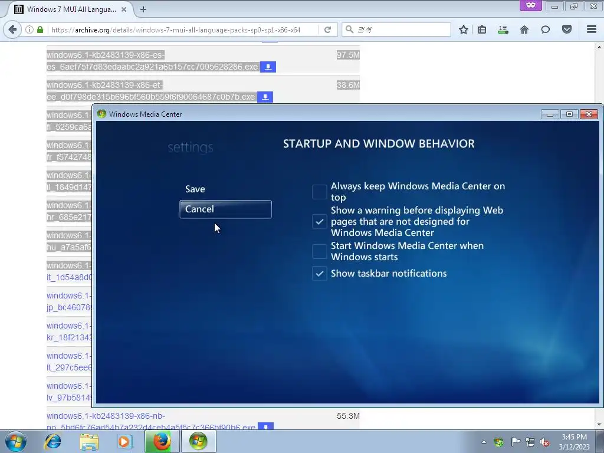Open the file link ending kr_18f21342
This screenshot has height=453, width=604.
[69, 331]
